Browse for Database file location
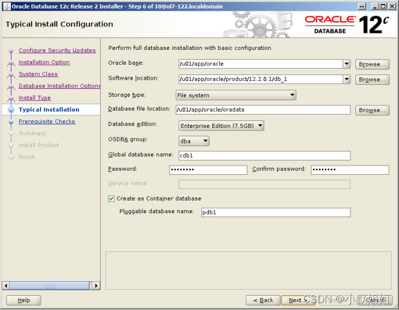Screen dimensions: 399x310 372,110
